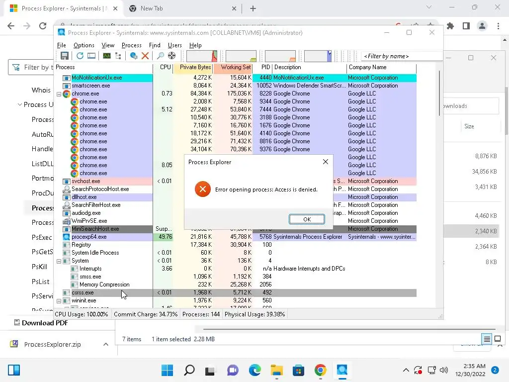The height and width of the screenshot is (382, 509).
Task: Click the Save toolbar icon in Process Explorer
Action: point(64,56)
